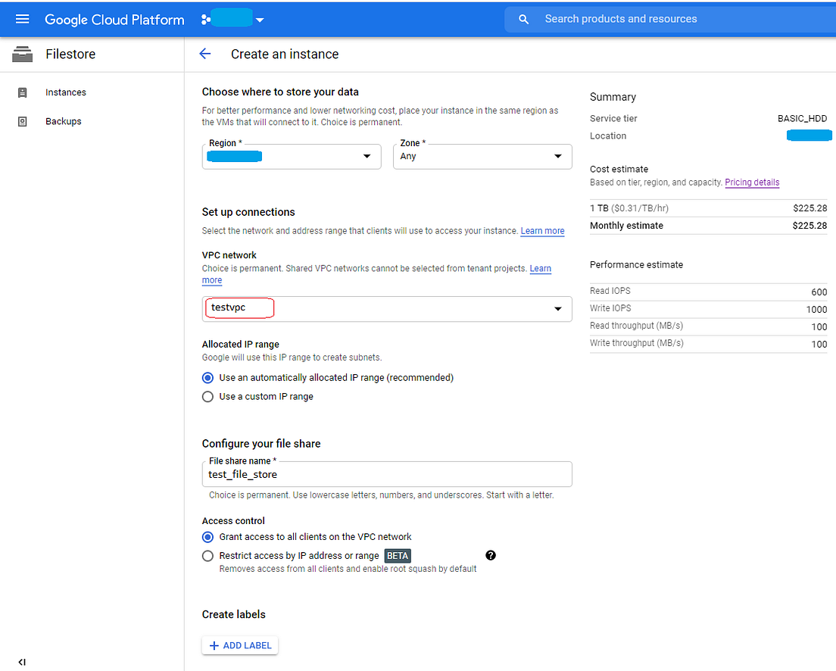Click the Filestore service icon
The height and width of the screenshot is (671, 836).
click(x=22, y=54)
